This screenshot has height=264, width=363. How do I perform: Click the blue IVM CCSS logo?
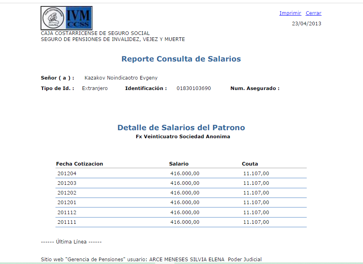(x=79, y=18)
